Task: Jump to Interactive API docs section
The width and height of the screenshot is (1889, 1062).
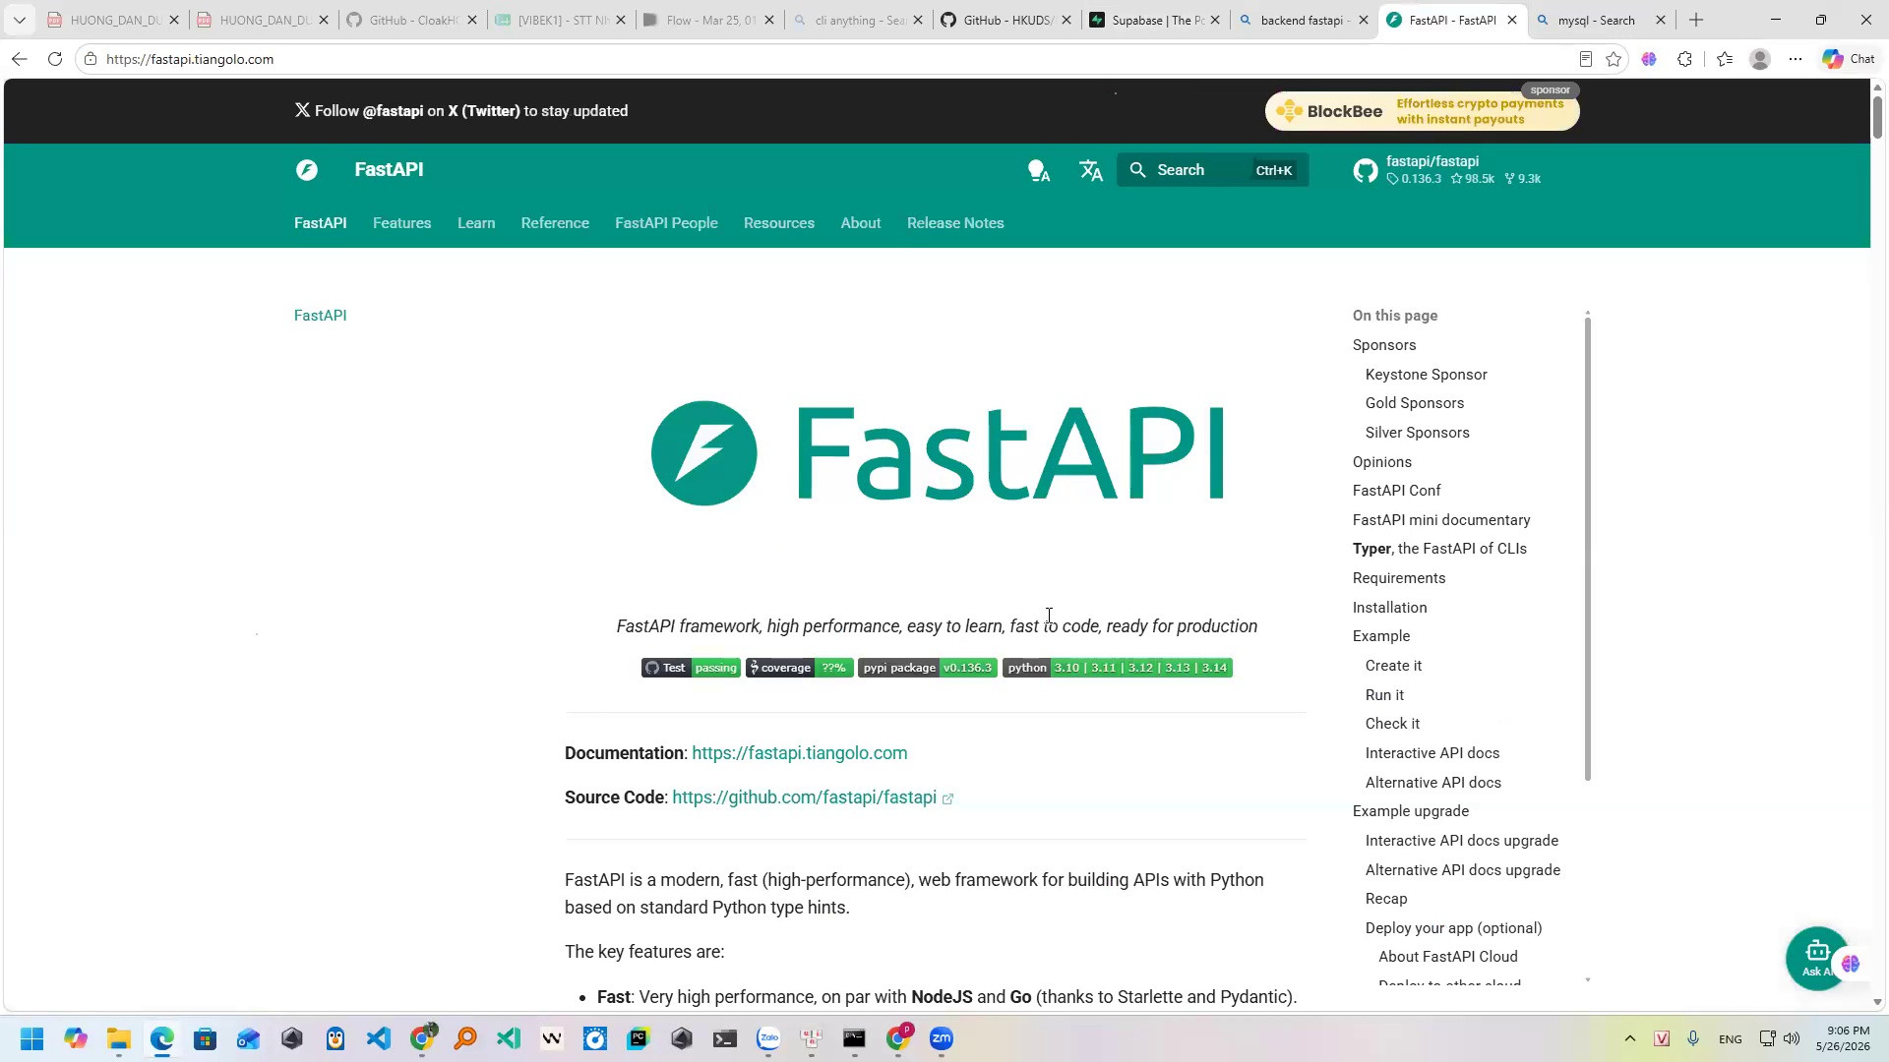Action: pyautogui.click(x=1432, y=753)
